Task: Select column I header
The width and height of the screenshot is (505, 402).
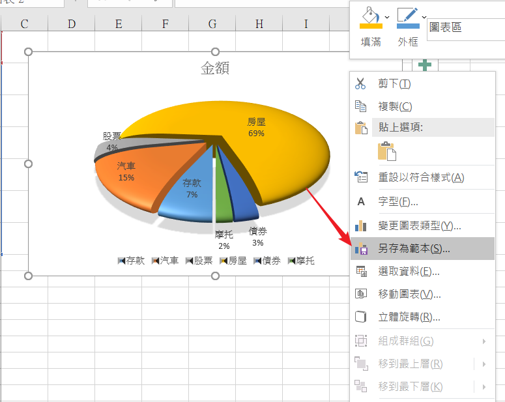Action: [x=306, y=24]
